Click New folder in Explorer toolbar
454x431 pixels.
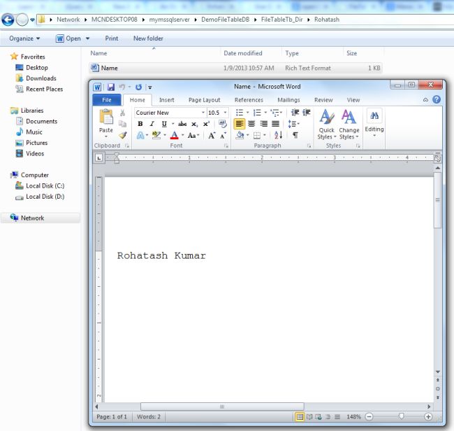point(148,38)
